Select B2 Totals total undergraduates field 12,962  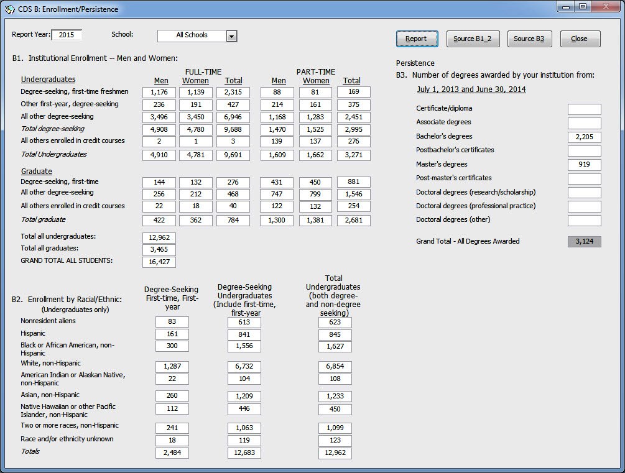coord(335,453)
